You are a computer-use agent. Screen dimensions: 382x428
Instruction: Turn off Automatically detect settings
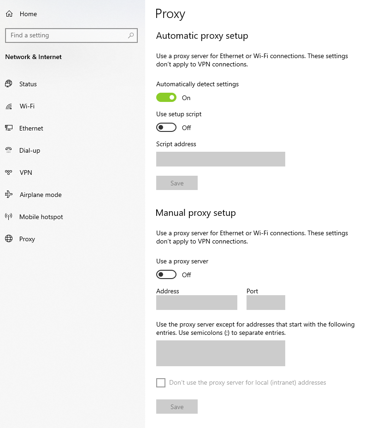point(166,97)
